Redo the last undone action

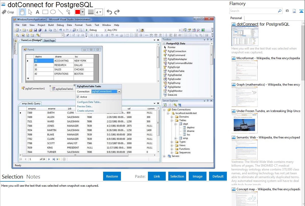[x=117, y=12]
